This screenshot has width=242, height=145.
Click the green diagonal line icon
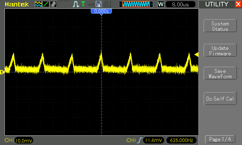tap(45, 4)
